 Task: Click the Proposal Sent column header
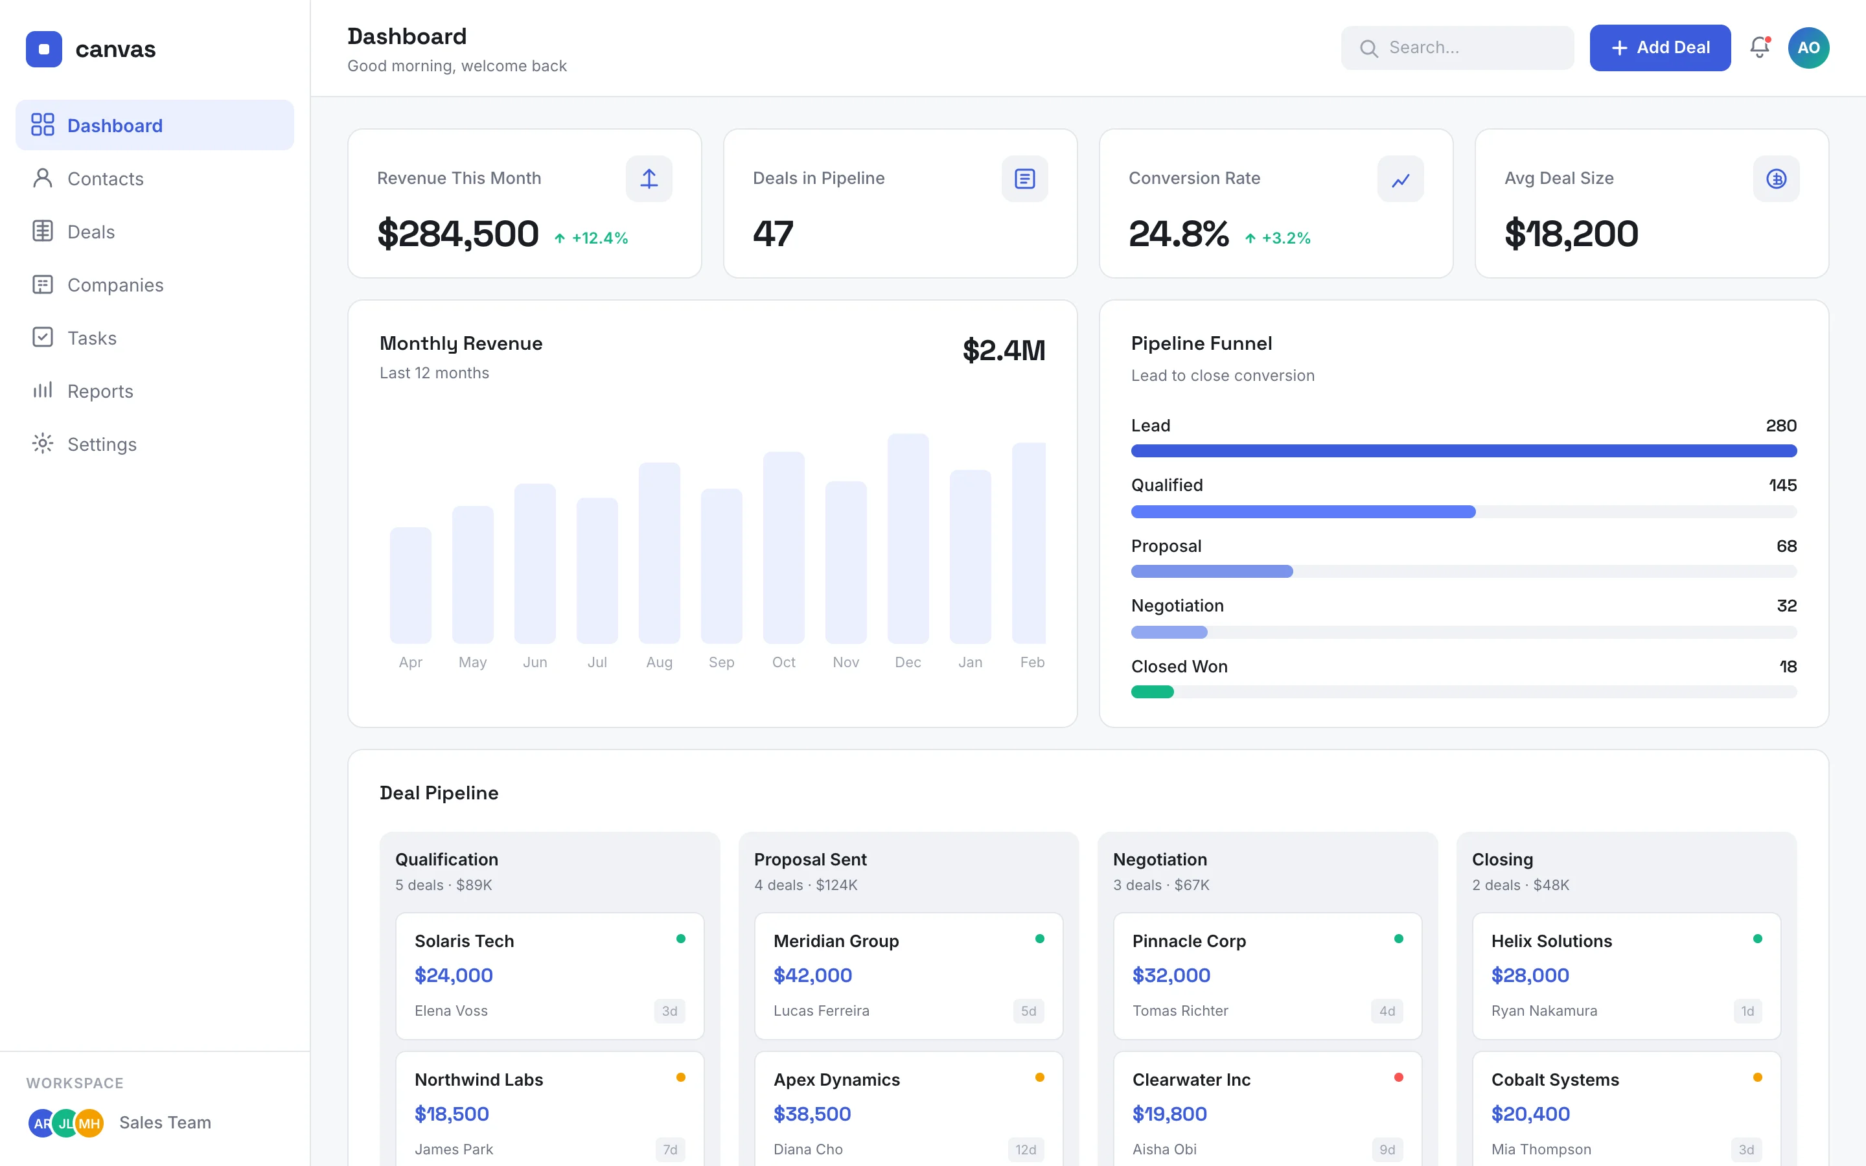[x=811, y=859]
